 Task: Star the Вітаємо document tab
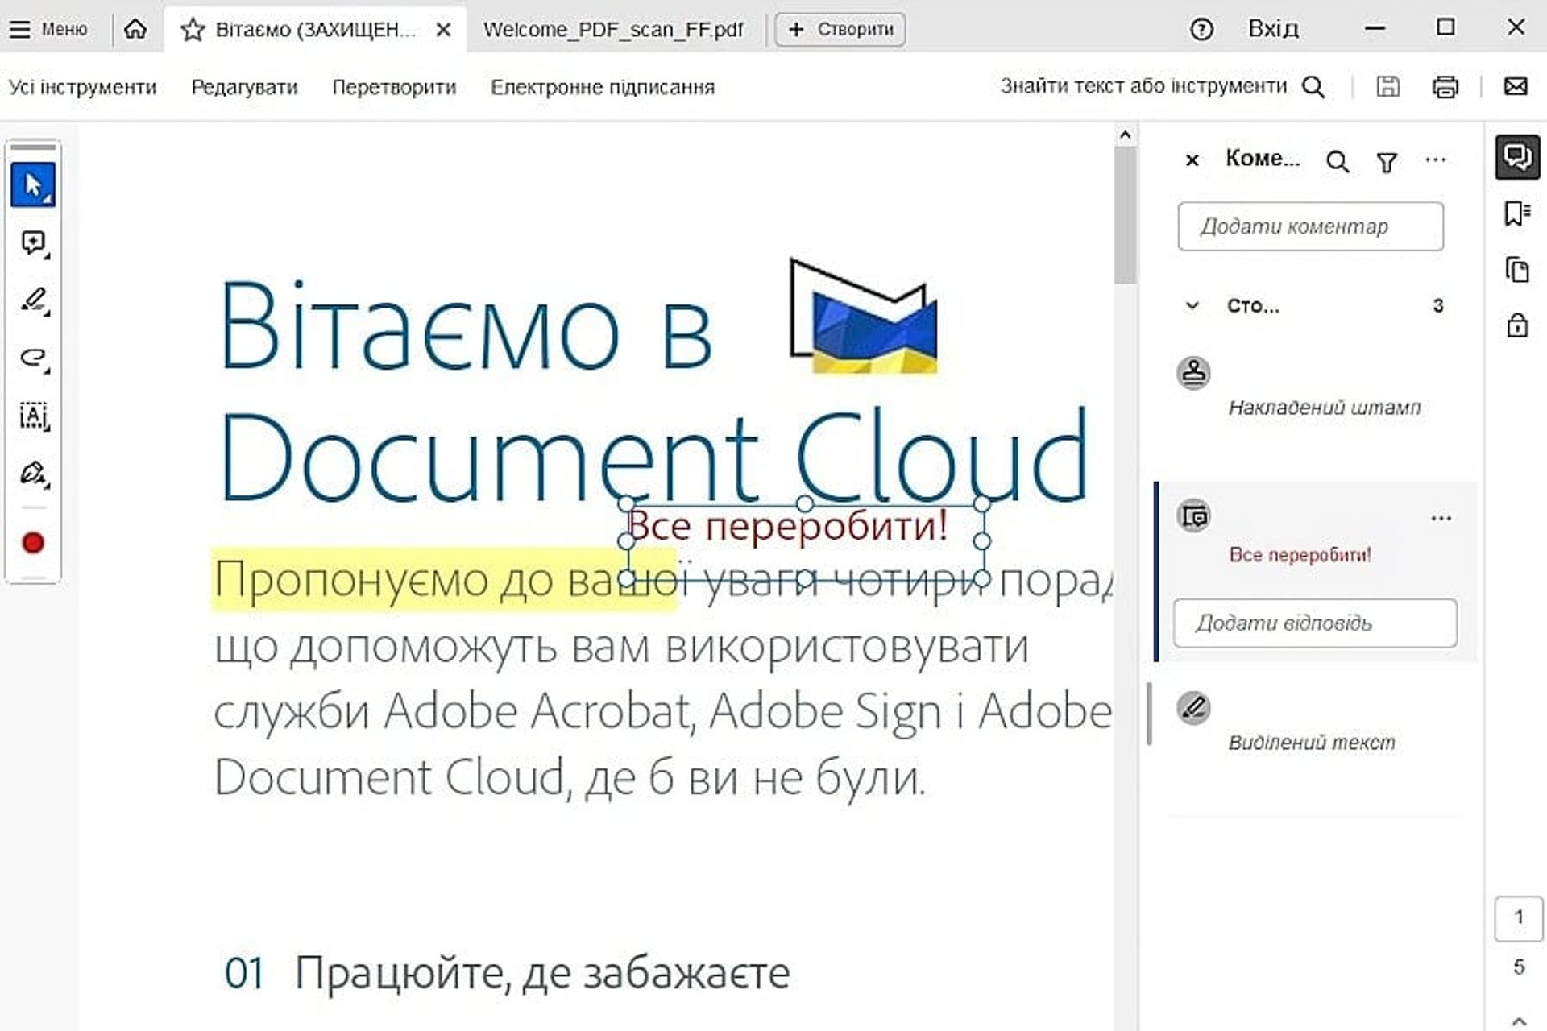pyautogui.click(x=192, y=30)
